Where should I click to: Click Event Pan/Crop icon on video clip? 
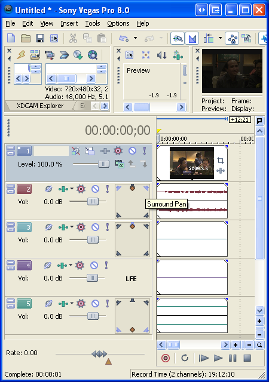tap(221, 161)
